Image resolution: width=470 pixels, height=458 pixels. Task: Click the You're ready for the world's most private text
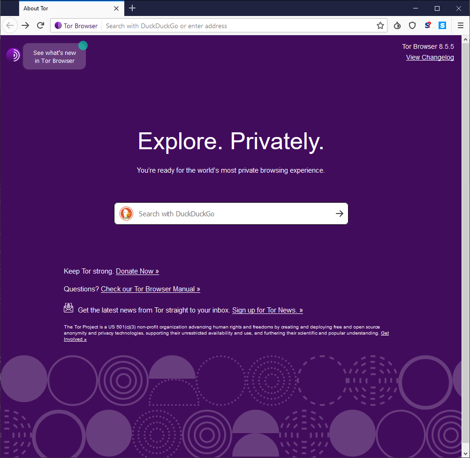tap(231, 170)
